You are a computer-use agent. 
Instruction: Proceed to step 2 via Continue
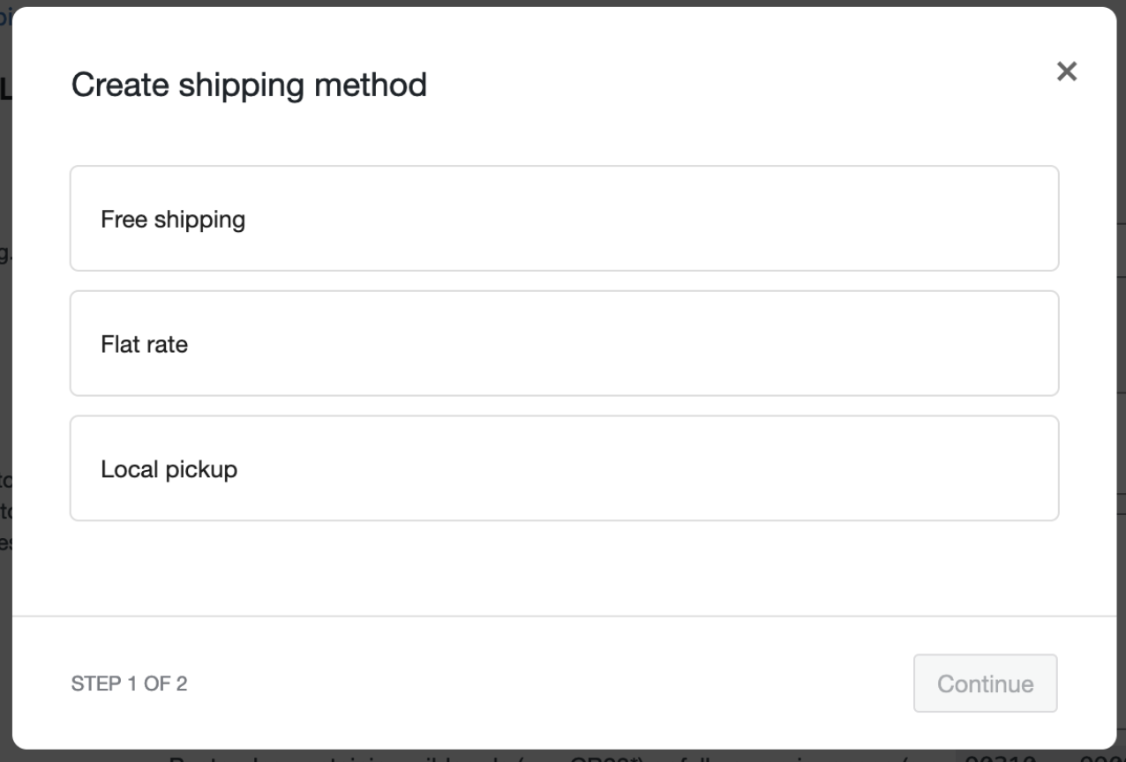click(x=985, y=683)
